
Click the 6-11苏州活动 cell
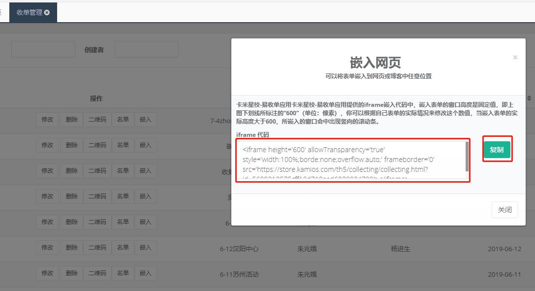[x=239, y=275]
